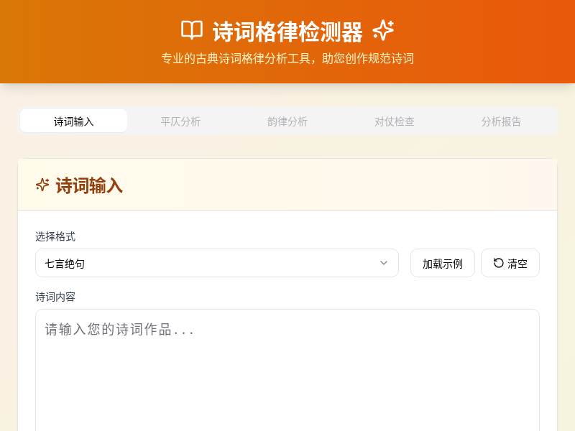Open the 平仄分析 tab
Viewport: 575px width, 431px height.
(180, 121)
